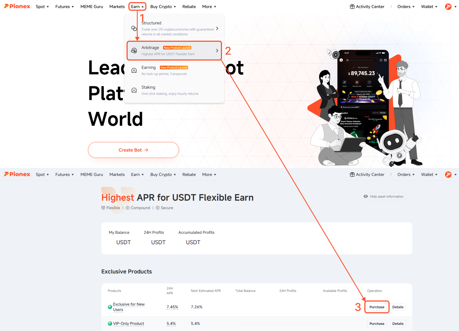Click the gift icon beside top Activity Center
This screenshot has width=459, height=331.
pyautogui.click(x=352, y=6)
